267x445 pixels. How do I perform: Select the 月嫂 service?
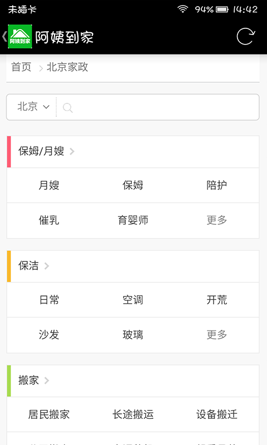(x=49, y=185)
